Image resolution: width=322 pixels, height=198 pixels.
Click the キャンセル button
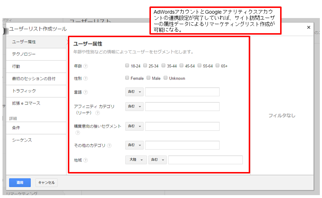click(x=47, y=183)
